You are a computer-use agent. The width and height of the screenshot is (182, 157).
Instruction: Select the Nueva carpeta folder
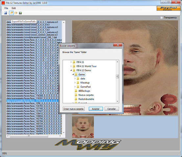point(86,95)
